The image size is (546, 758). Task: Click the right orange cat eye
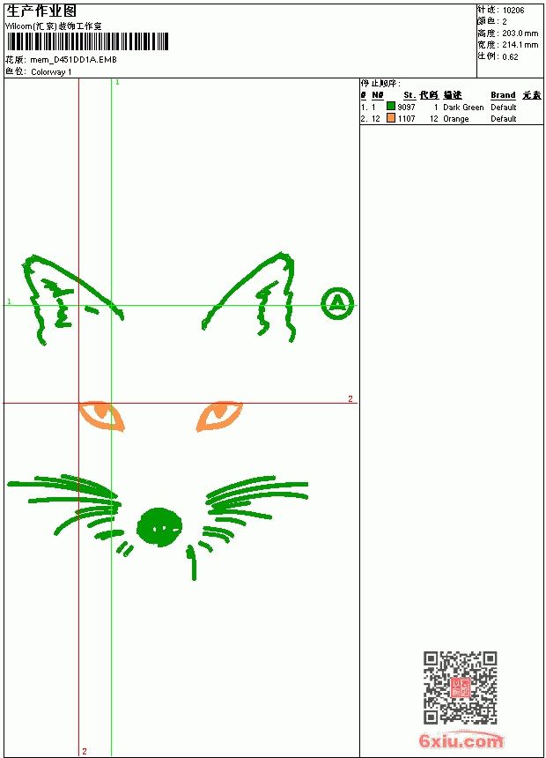(219, 416)
